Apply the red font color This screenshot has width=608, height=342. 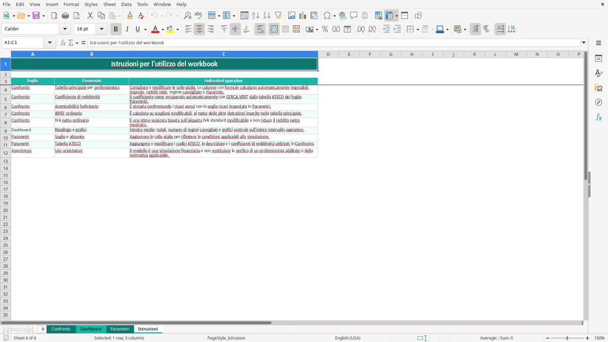pos(155,29)
